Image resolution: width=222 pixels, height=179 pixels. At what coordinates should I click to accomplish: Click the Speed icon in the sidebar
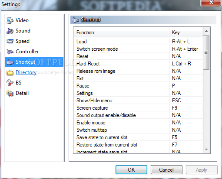pyautogui.click(x=10, y=41)
